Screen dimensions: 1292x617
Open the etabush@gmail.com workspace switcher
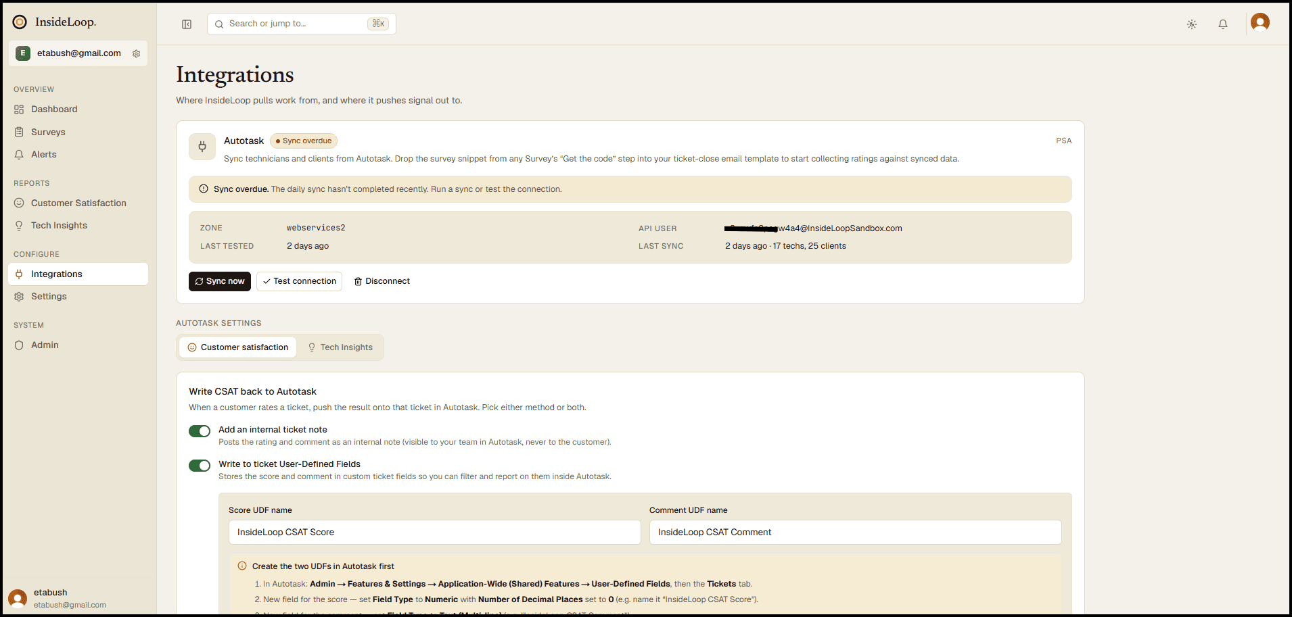(78, 53)
